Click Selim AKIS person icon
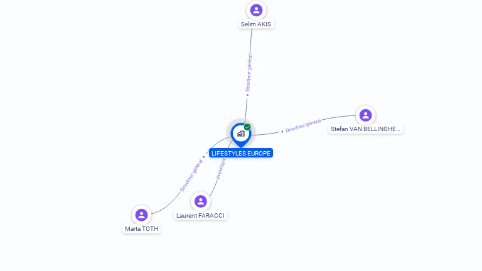 [256, 10]
